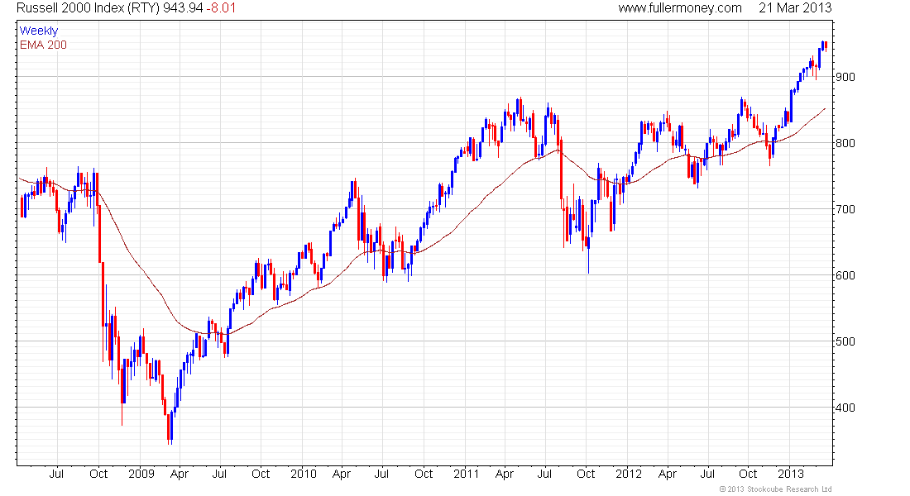Click the 2011 year axis label
Viewport: 910px width, 496px height.
click(466, 474)
